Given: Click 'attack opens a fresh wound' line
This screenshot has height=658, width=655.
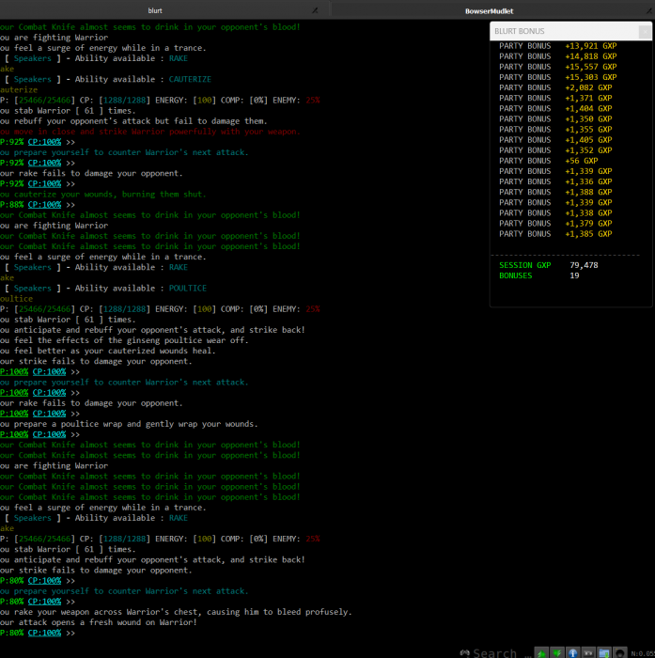Looking at the screenshot, I should (99, 622).
